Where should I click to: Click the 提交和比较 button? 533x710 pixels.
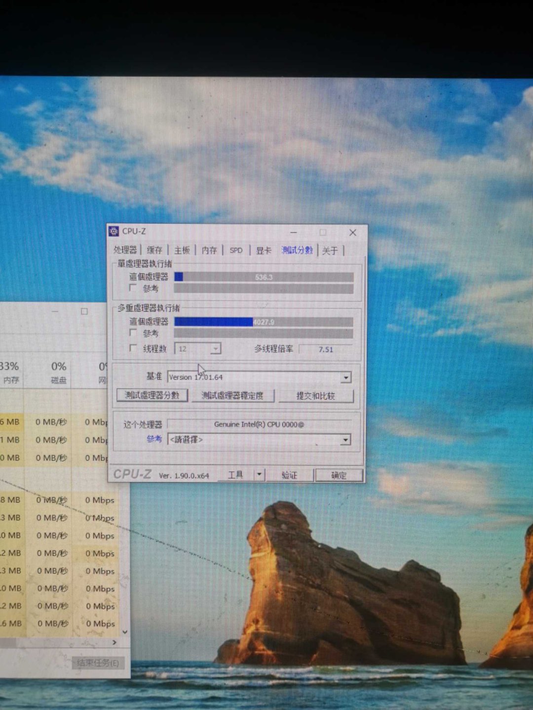click(x=316, y=396)
